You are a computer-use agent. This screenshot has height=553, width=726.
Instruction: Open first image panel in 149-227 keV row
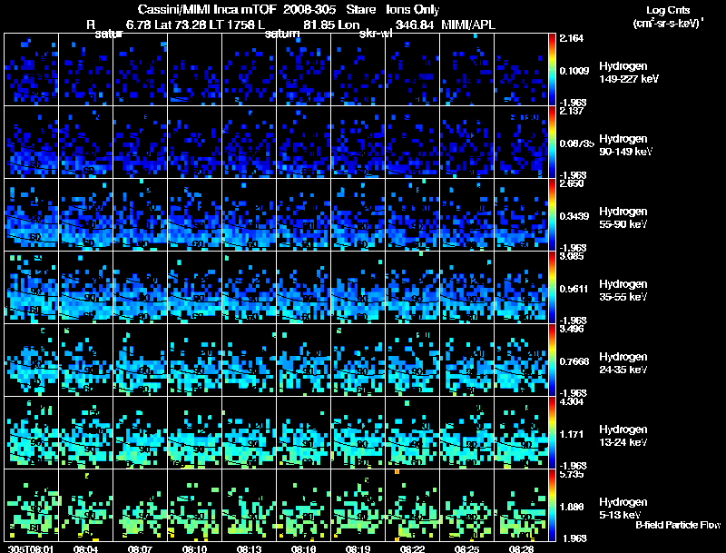pos(31,70)
